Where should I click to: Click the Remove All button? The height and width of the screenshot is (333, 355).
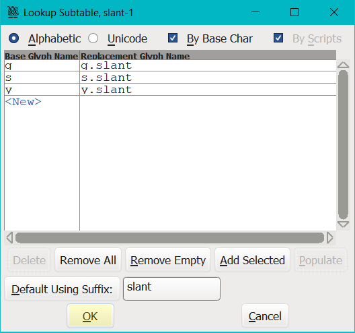click(88, 260)
